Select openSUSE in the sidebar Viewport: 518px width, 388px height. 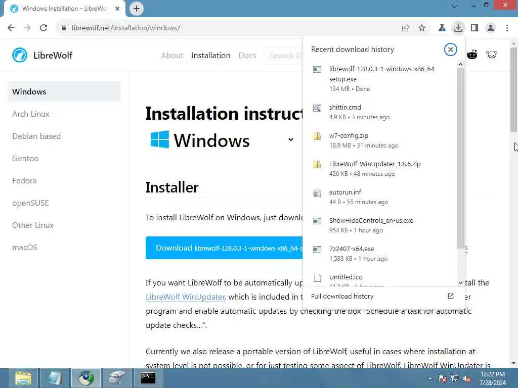tap(30, 203)
